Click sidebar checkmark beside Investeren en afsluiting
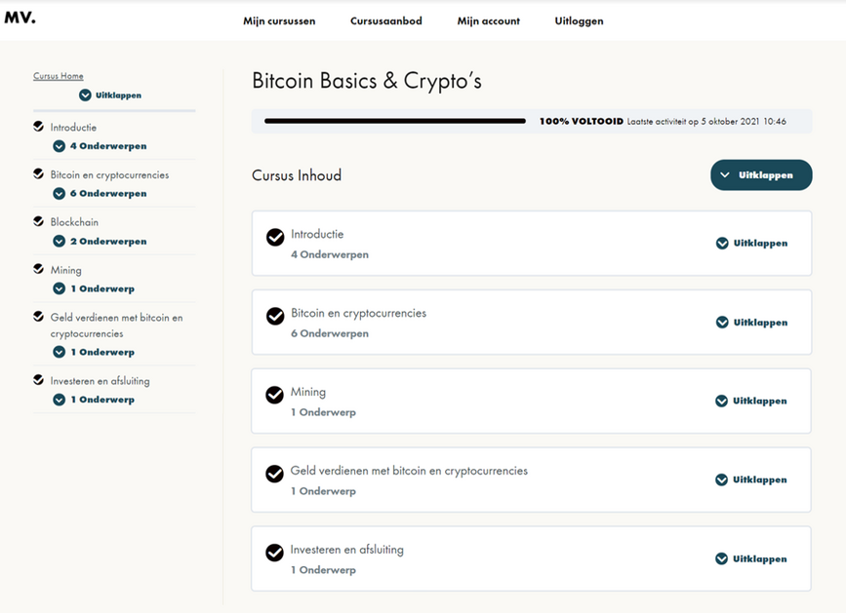846x613 pixels. 38,380
